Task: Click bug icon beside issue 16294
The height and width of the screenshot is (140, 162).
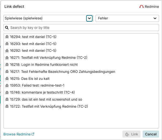Action: pyautogui.click(x=7, y=37)
